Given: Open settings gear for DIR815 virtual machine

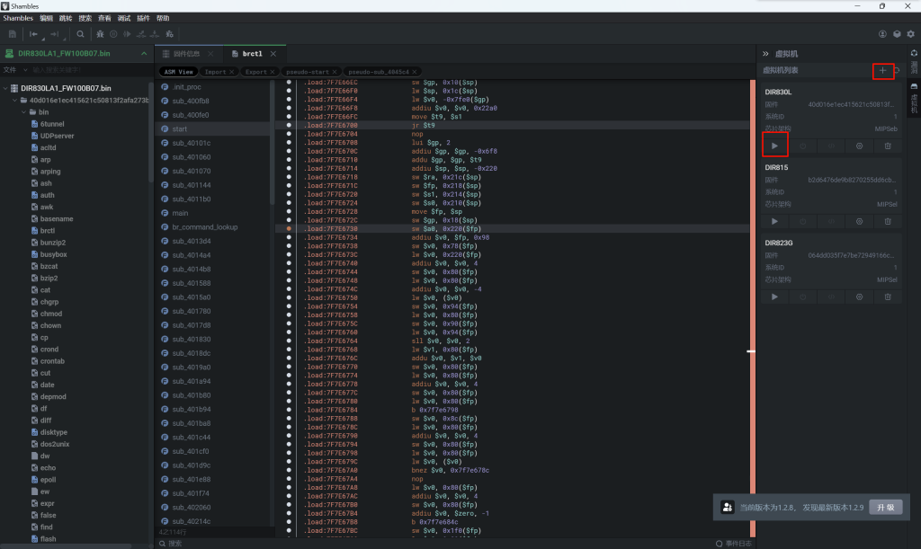Looking at the screenshot, I should [x=859, y=221].
